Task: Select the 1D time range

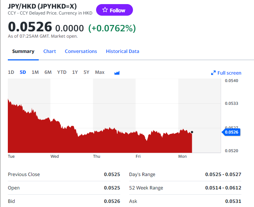Action: 11,72
